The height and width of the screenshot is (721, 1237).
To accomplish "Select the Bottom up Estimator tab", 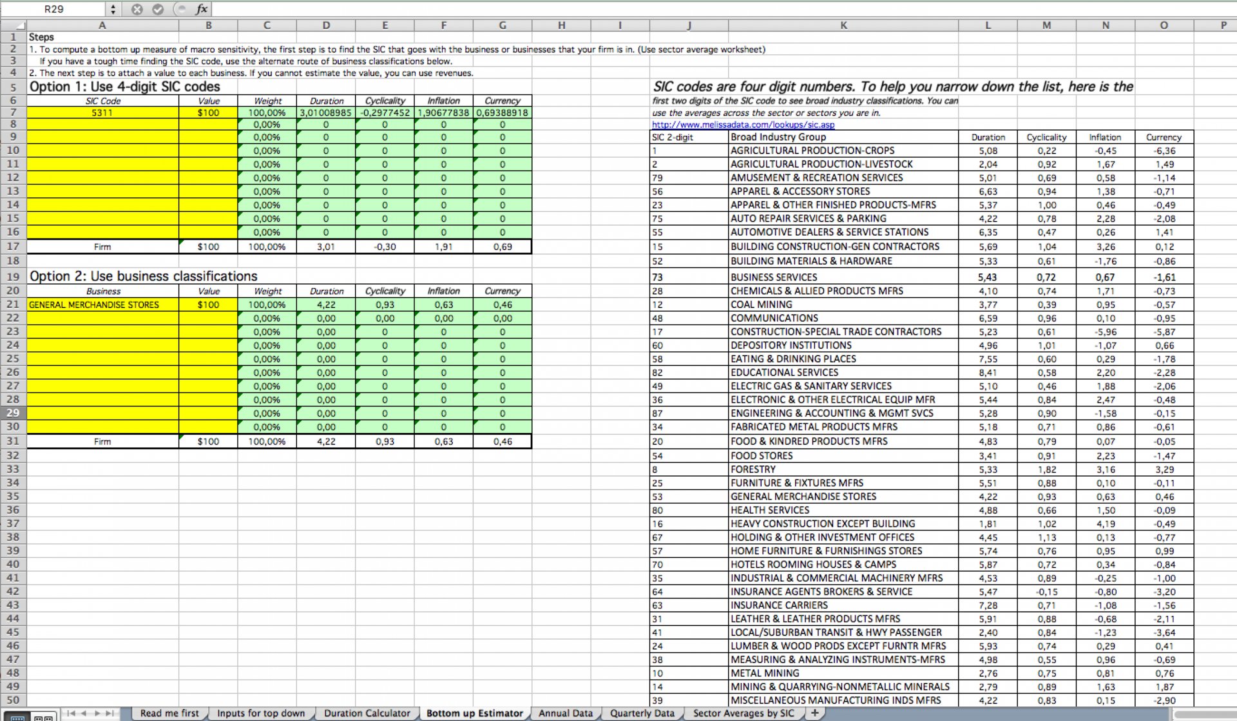I will pos(475,713).
